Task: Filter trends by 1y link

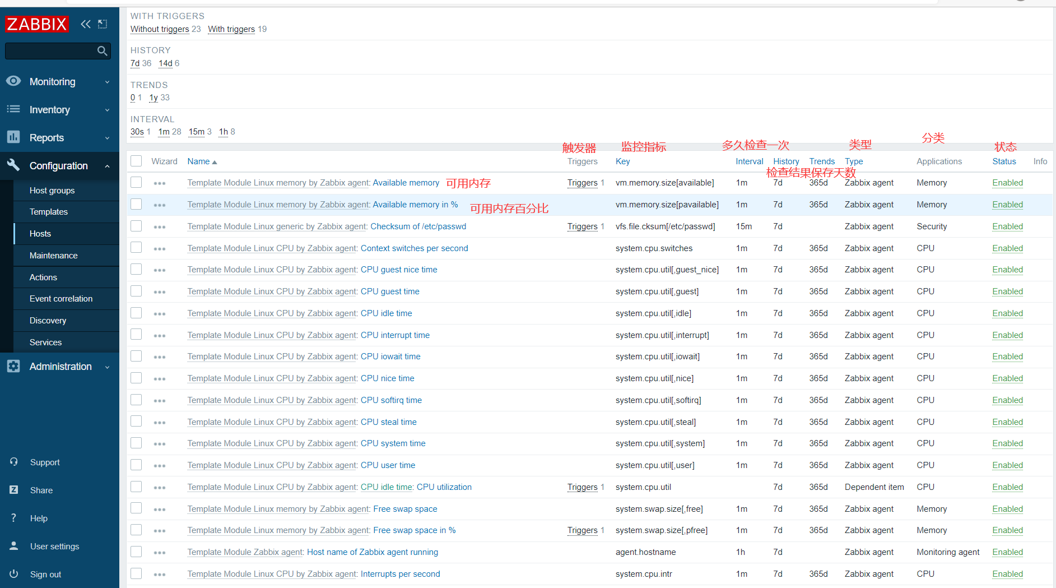Action: (153, 98)
